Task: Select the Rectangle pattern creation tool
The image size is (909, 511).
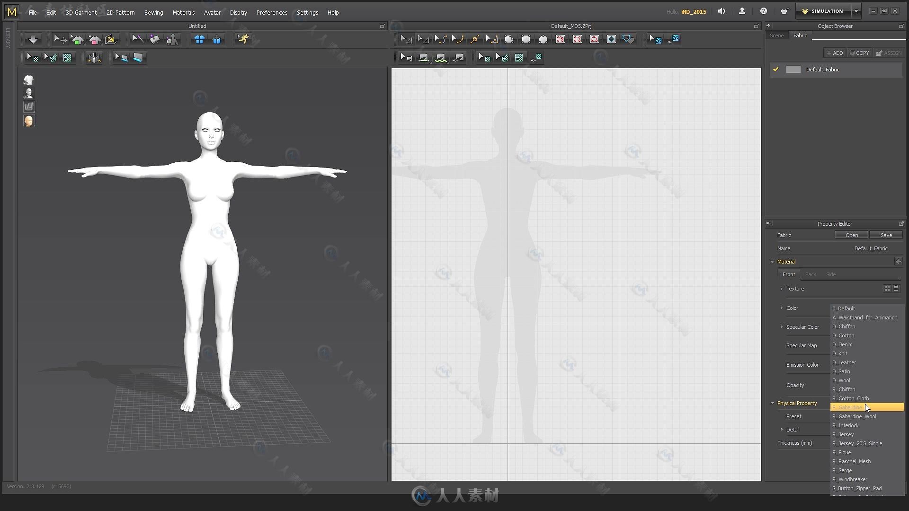Action: pyautogui.click(x=526, y=39)
